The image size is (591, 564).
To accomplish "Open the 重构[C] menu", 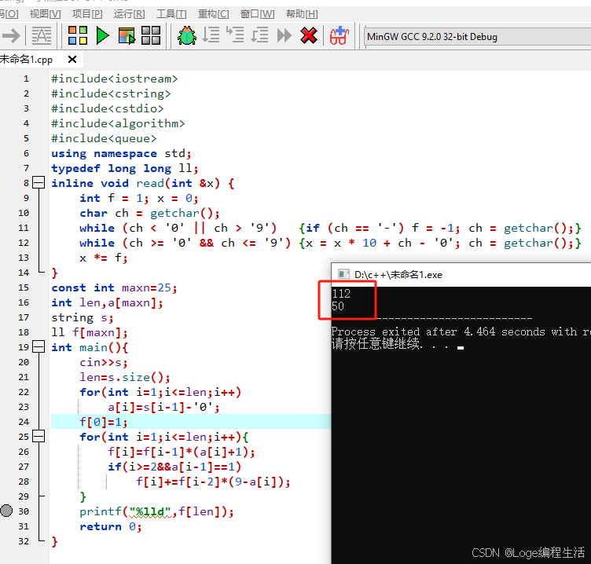I will pos(213,14).
